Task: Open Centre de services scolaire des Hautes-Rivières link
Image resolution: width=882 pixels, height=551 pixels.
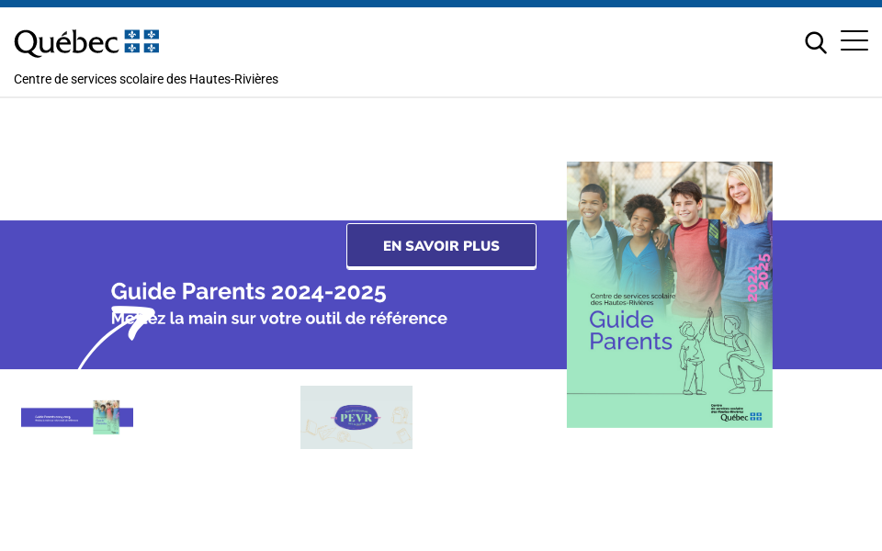Action: coord(146,79)
